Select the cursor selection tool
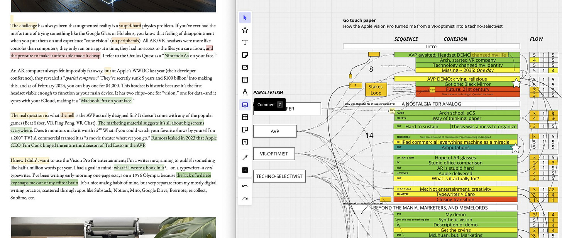This screenshot has width=562, height=238. click(x=245, y=17)
